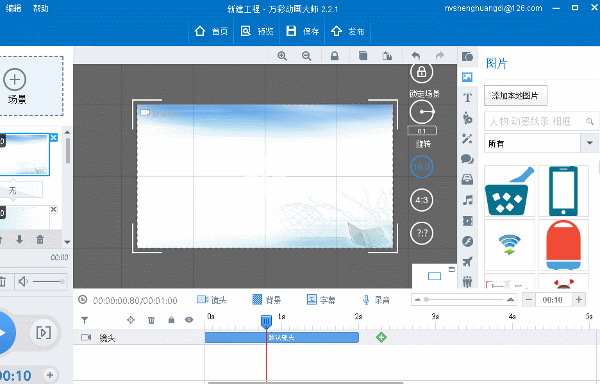600x384 pixels.
Task: Publish project with 发布
Action: coord(347,31)
